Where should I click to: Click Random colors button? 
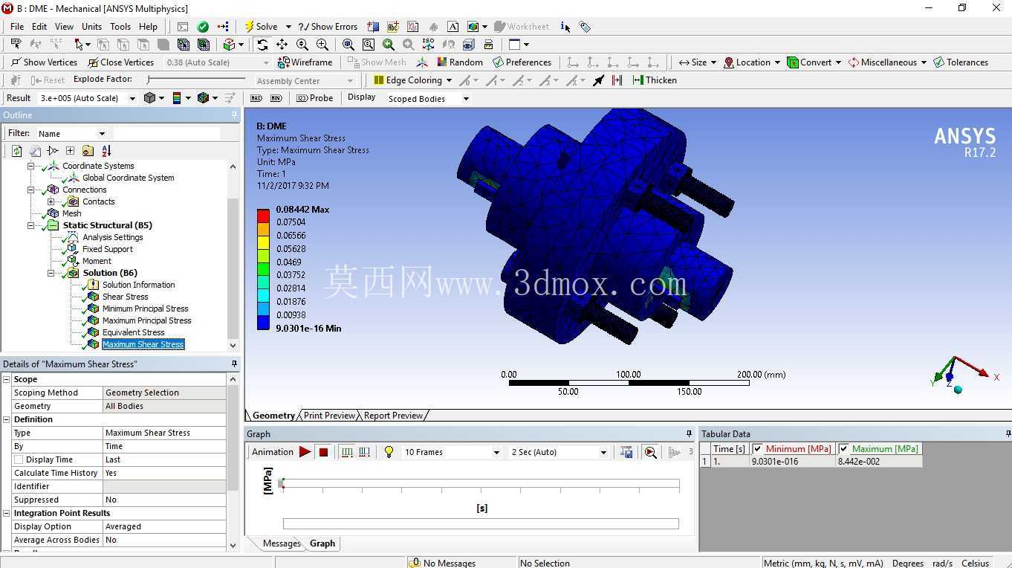coord(460,62)
